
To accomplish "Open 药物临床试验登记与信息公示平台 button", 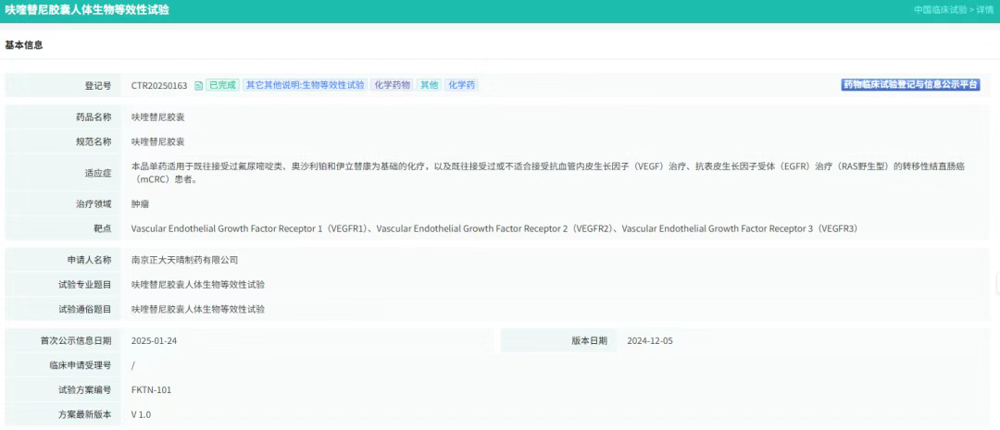I will pyautogui.click(x=910, y=85).
